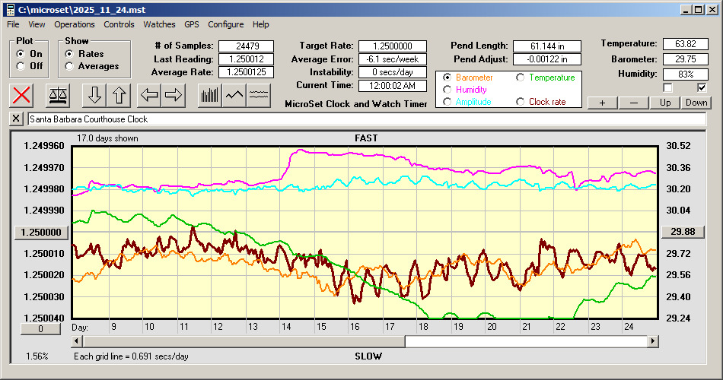
Task: Click the right arrow toolbar button
Action: [174, 95]
